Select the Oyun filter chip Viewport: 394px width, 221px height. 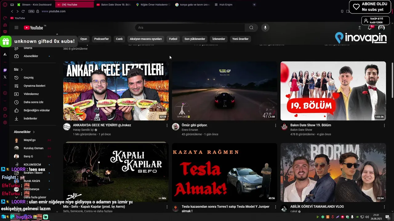pyautogui.click(x=84, y=39)
